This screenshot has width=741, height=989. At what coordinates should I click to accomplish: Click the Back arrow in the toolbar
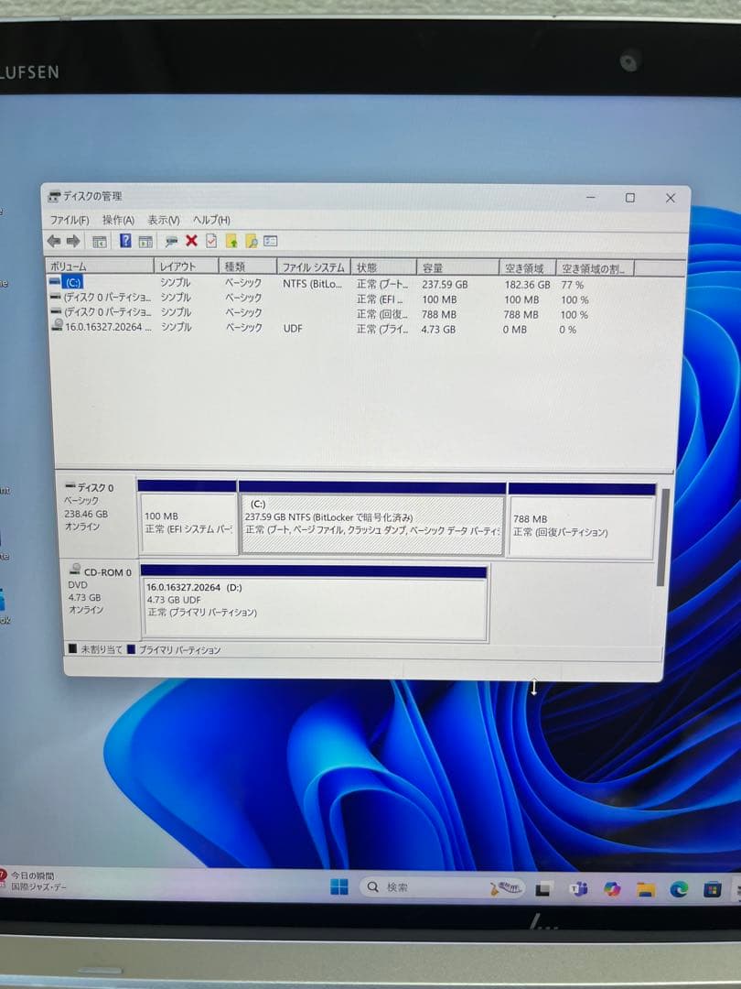point(53,241)
